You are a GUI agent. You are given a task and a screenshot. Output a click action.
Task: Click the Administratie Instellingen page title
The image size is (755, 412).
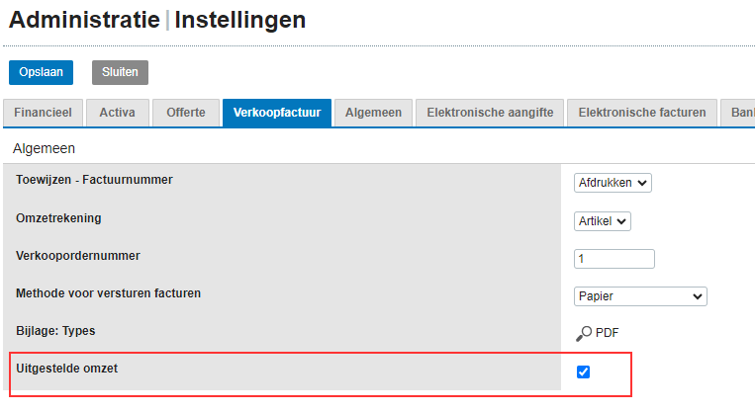(x=157, y=20)
